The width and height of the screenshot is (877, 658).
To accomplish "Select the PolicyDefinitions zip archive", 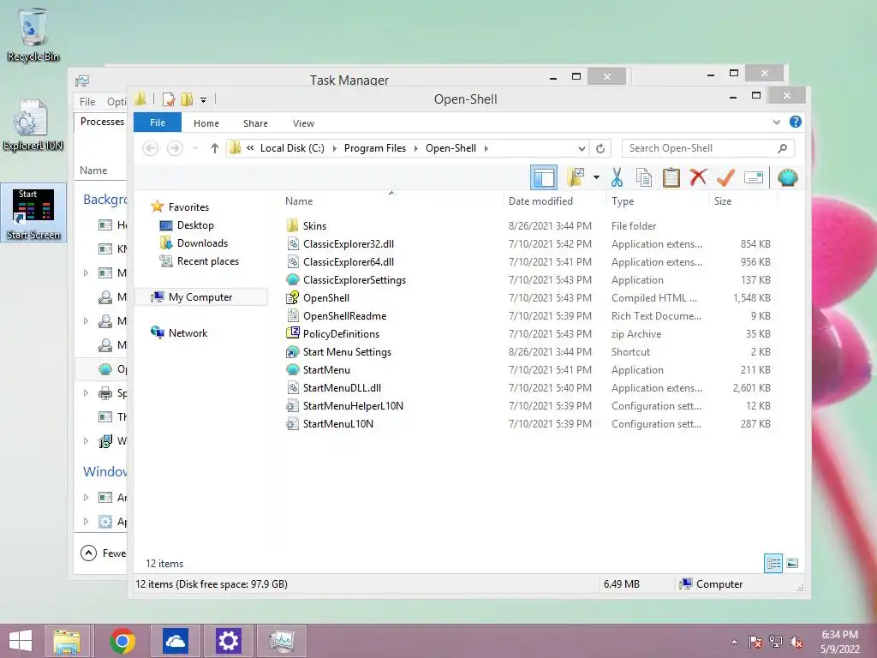I will (x=341, y=334).
